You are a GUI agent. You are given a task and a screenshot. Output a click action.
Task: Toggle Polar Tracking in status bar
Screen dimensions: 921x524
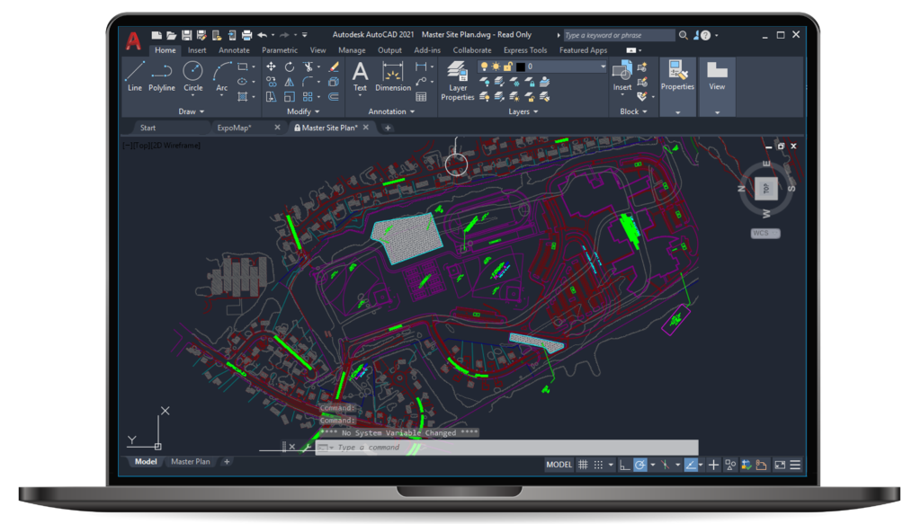point(639,465)
